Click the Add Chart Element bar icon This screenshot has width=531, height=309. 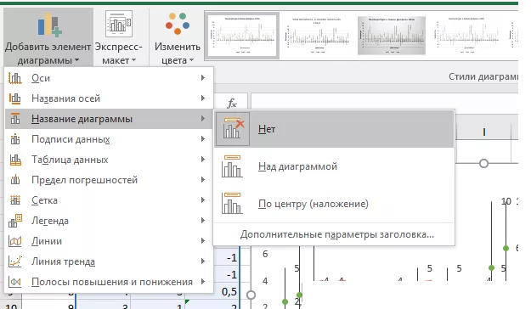pyautogui.click(x=49, y=25)
